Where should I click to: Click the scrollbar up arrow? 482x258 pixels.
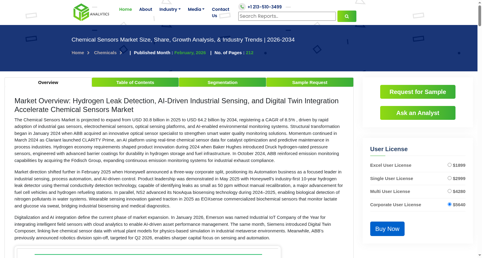(x=480, y=2)
